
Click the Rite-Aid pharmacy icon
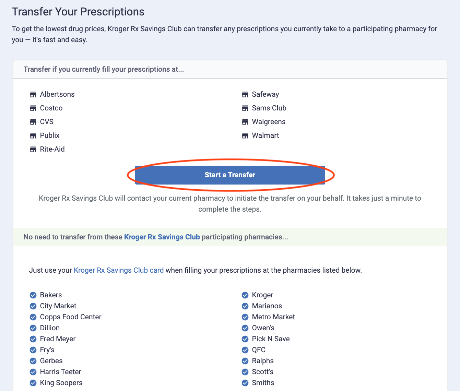[x=33, y=149]
